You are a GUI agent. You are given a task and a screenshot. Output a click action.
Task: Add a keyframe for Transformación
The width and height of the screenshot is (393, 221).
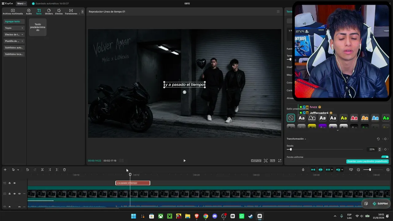click(385, 139)
